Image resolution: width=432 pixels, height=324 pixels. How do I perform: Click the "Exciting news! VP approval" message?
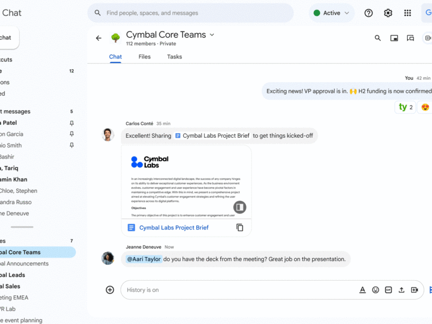347,91
